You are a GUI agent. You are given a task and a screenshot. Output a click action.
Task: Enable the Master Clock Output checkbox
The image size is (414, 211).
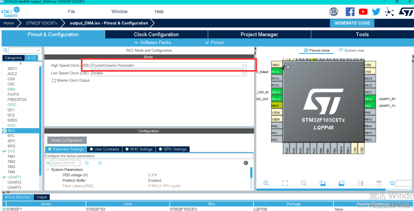[54, 81]
